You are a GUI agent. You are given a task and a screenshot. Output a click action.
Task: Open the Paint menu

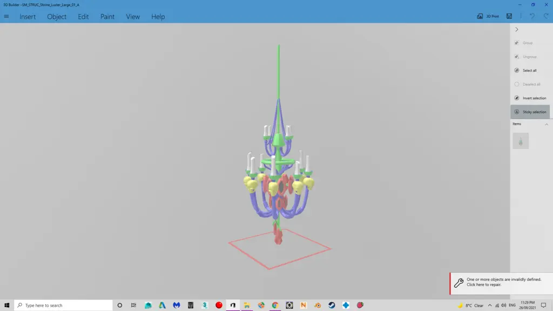click(107, 17)
